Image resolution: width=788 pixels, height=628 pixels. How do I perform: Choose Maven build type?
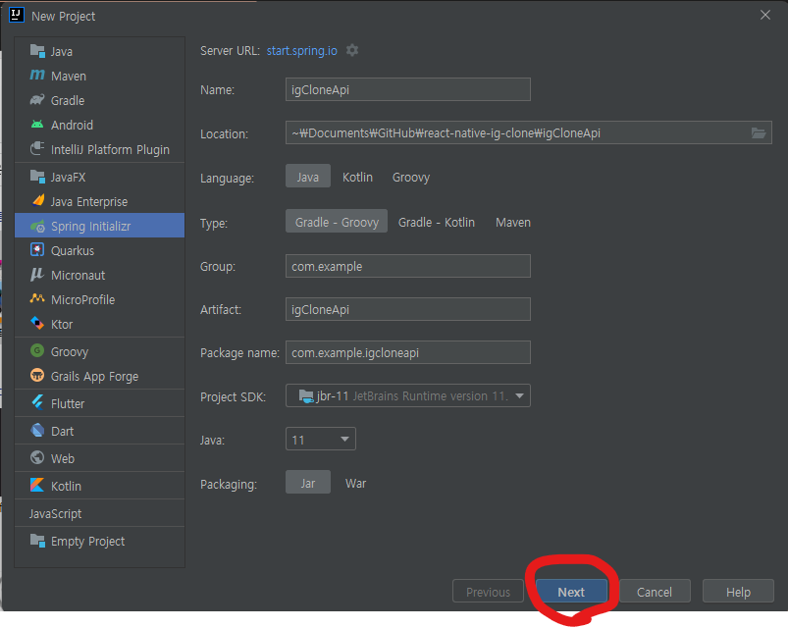513,223
